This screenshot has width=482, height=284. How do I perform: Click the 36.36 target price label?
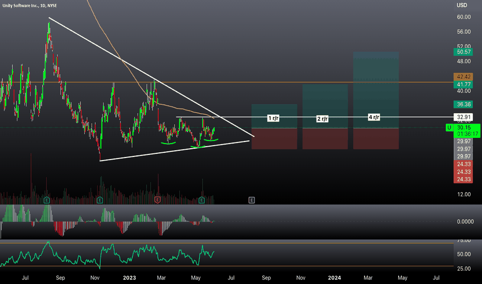[x=463, y=104]
